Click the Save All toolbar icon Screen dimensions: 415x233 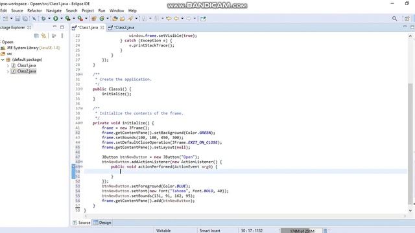click(25, 19)
